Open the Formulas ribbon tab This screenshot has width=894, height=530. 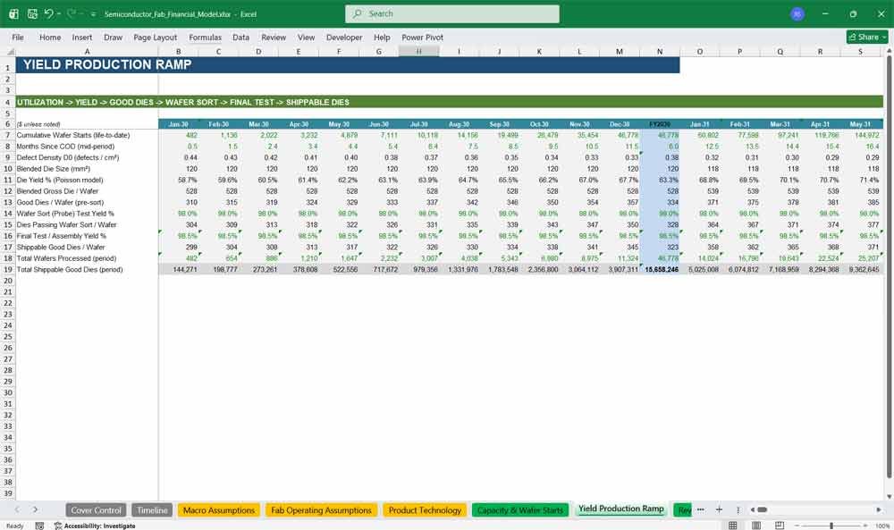(x=206, y=37)
